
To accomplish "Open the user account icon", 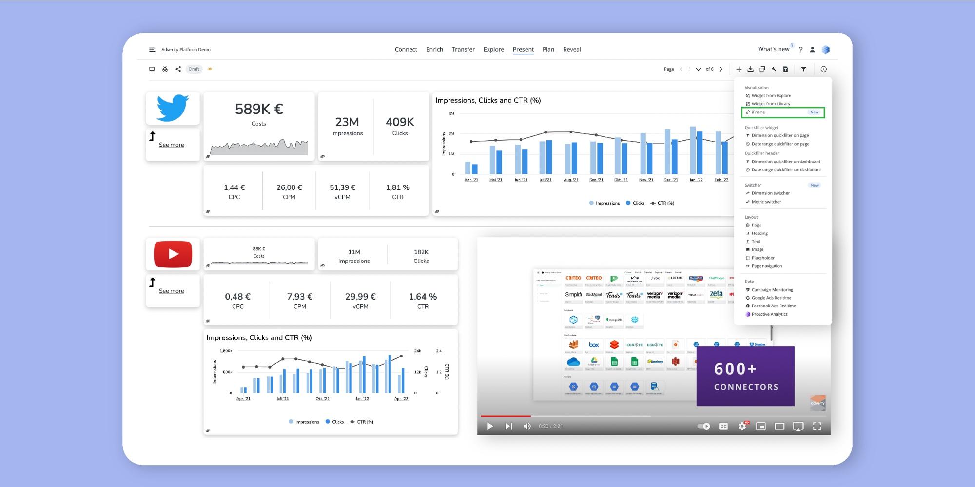I will (813, 50).
